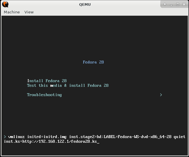Click the keep-above arrow window button
The height and width of the screenshot is (157, 189).
[165, 4]
